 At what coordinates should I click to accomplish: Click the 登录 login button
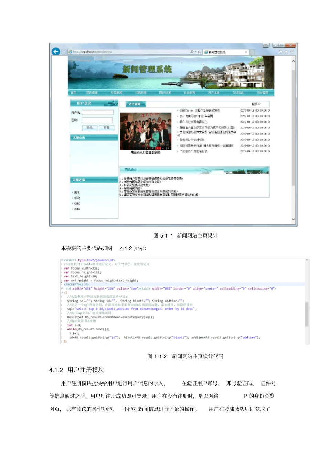89,128
